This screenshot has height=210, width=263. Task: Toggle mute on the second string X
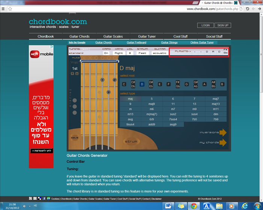[90, 58]
